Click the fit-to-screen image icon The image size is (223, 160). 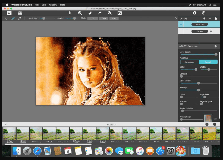point(120,13)
